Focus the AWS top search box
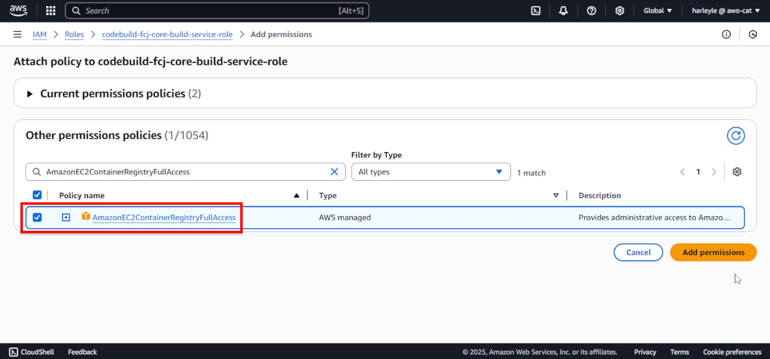Screen dimensions: 770x359 click(217, 11)
